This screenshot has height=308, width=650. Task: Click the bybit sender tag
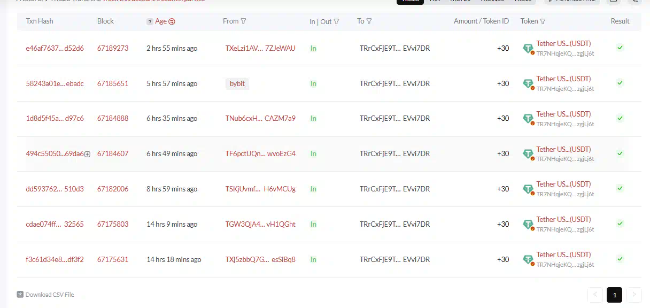pyautogui.click(x=238, y=83)
